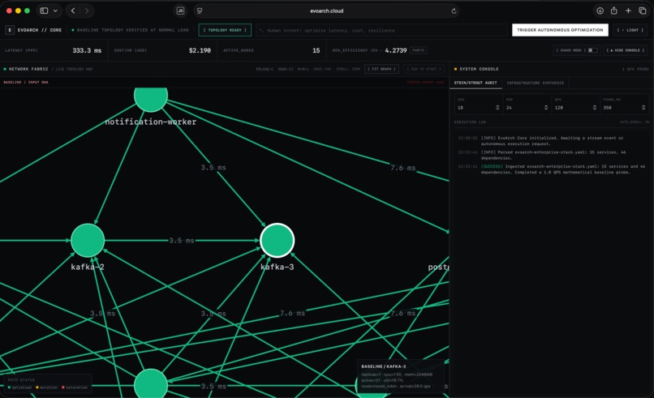Image resolution: width=654 pixels, height=398 pixels.
Task: Hide the system console panel
Action: [x=626, y=50]
